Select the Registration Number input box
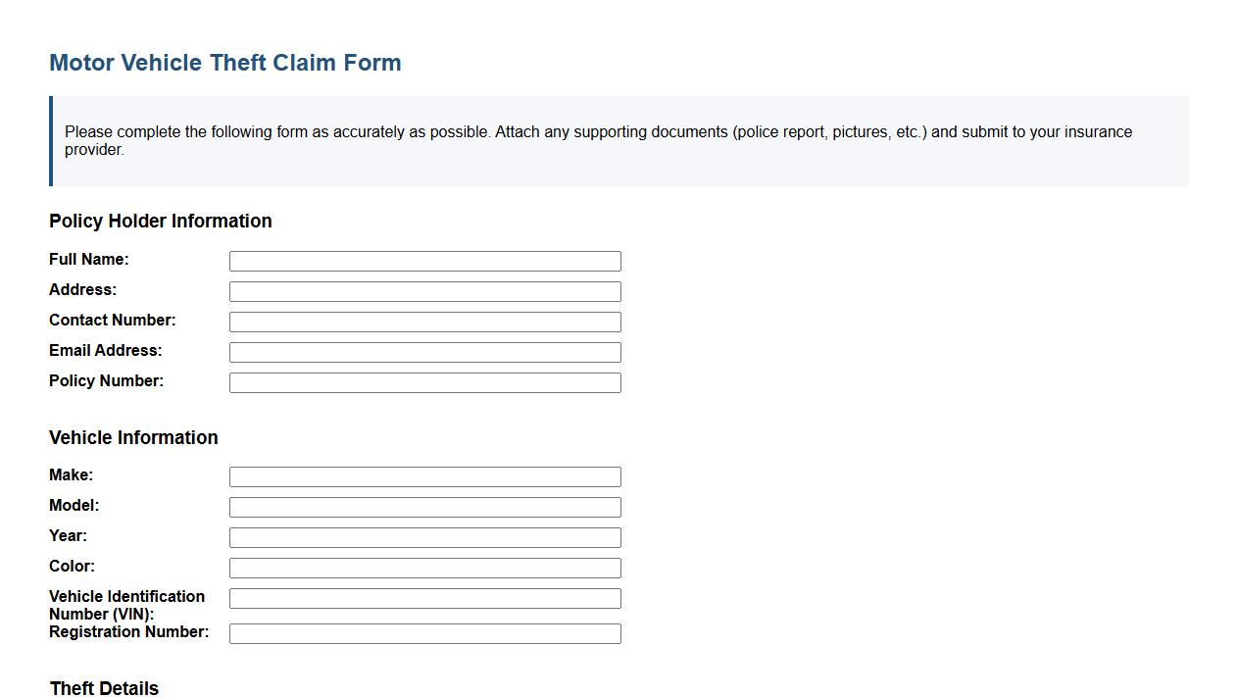The width and height of the screenshot is (1238, 697). click(424, 632)
